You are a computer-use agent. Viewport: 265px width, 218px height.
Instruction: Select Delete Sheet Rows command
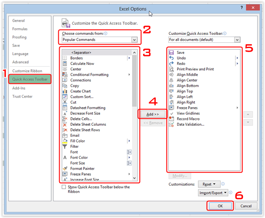[85, 130]
